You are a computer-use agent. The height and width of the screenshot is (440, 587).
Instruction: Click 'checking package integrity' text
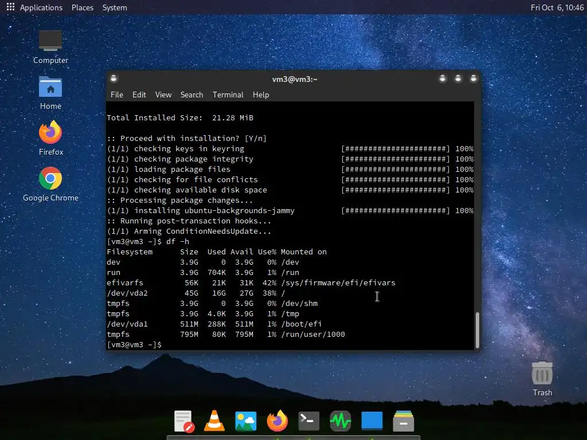194,159
